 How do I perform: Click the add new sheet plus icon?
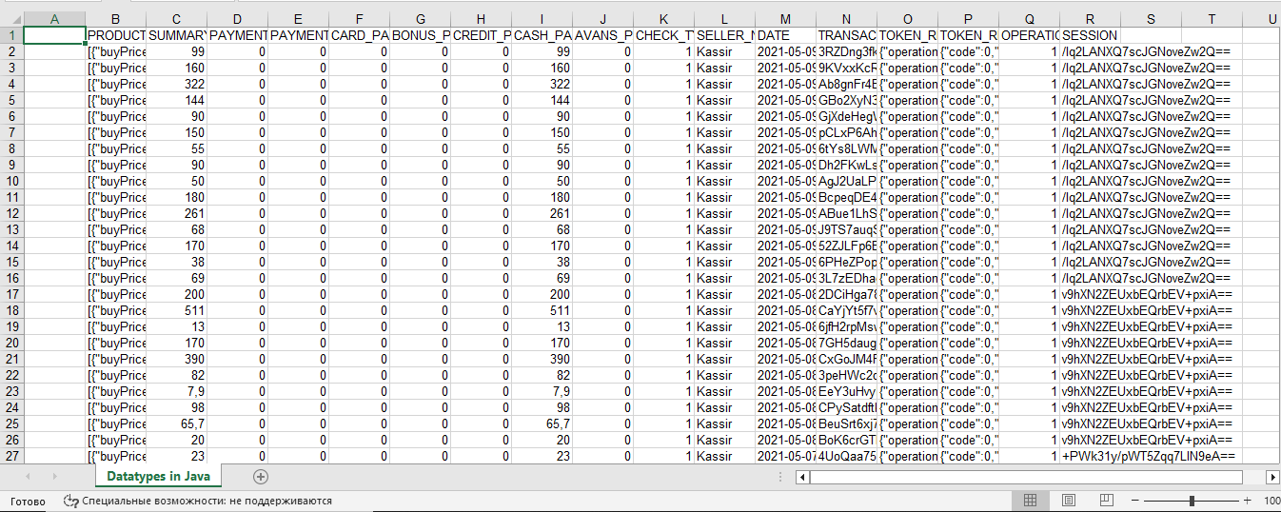pyautogui.click(x=261, y=477)
